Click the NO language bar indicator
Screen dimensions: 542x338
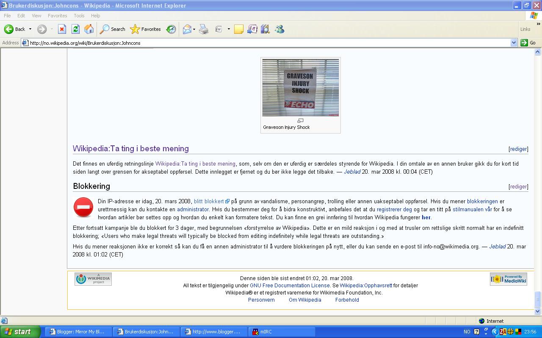click(467, 332)
